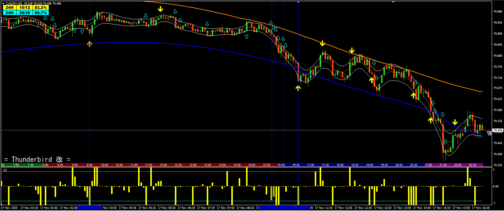Open the chart menu triangle beside CADJPY,M5
The image size is (504, 211).
(3, 4)
